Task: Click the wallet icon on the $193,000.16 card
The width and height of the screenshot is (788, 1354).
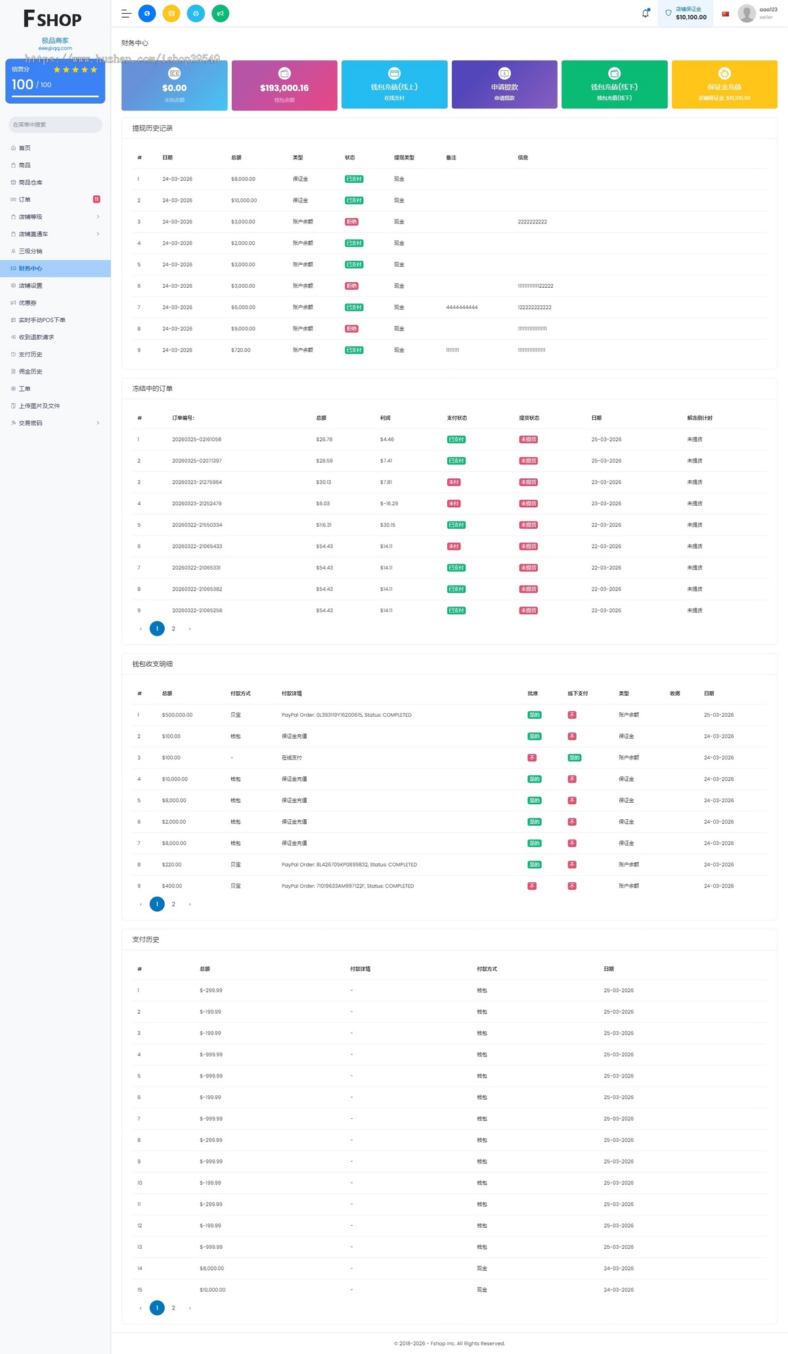Action: click(x=284, y=73)
